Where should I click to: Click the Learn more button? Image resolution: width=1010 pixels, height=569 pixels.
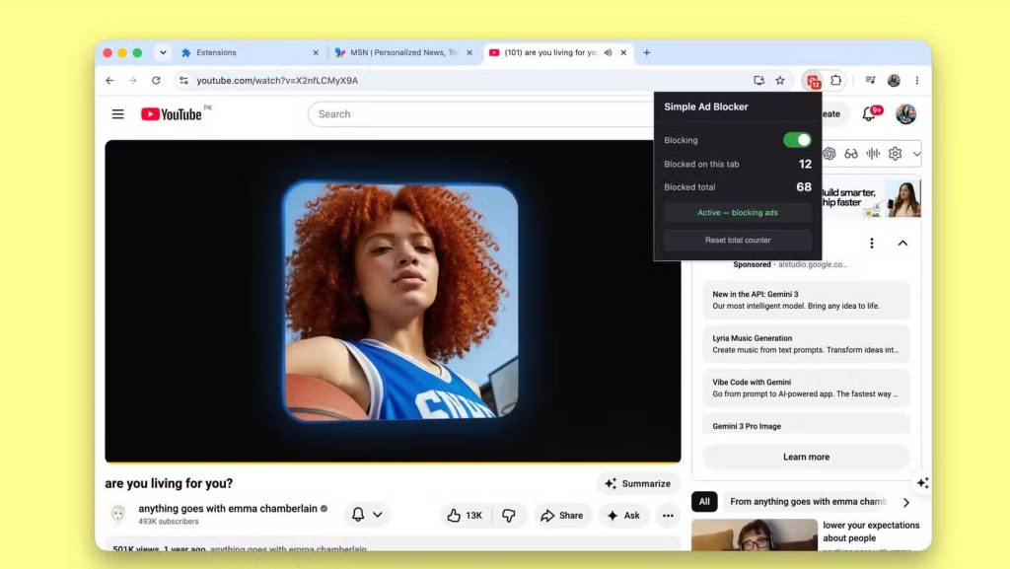pos(806,457)
